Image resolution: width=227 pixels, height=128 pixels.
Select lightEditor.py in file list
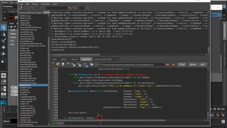pos(26,69)
